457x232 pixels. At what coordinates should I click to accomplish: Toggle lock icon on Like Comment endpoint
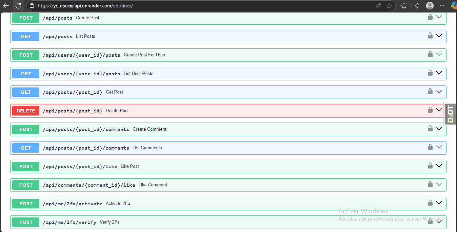(x=430, y=184)
